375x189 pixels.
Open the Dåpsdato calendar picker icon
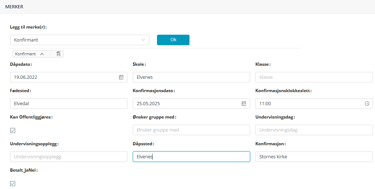tap(121, 77)
